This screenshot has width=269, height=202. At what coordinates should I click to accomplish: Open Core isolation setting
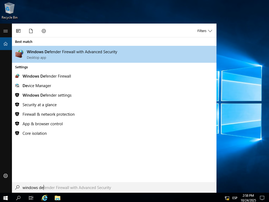tap(114, 133)
